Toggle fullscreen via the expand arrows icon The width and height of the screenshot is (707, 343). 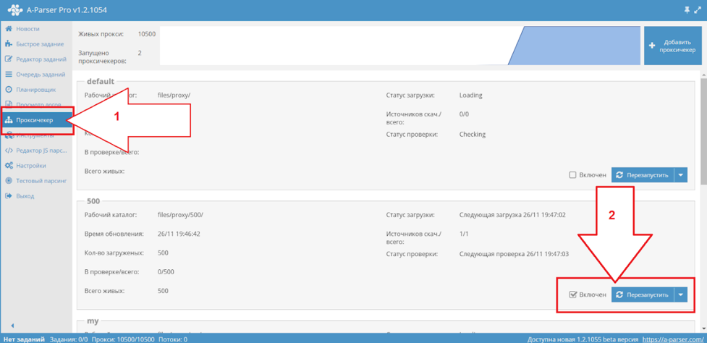click(x=698, y=9)
